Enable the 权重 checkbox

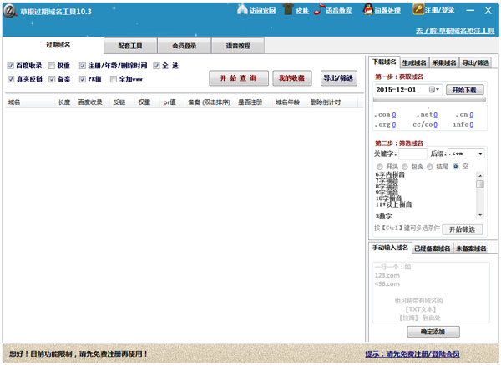point(52,66)
